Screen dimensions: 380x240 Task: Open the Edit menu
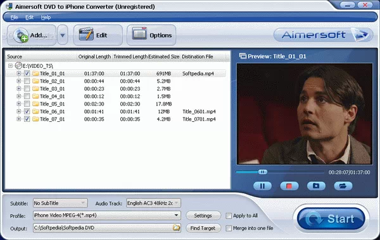click(x=29, y=18)
